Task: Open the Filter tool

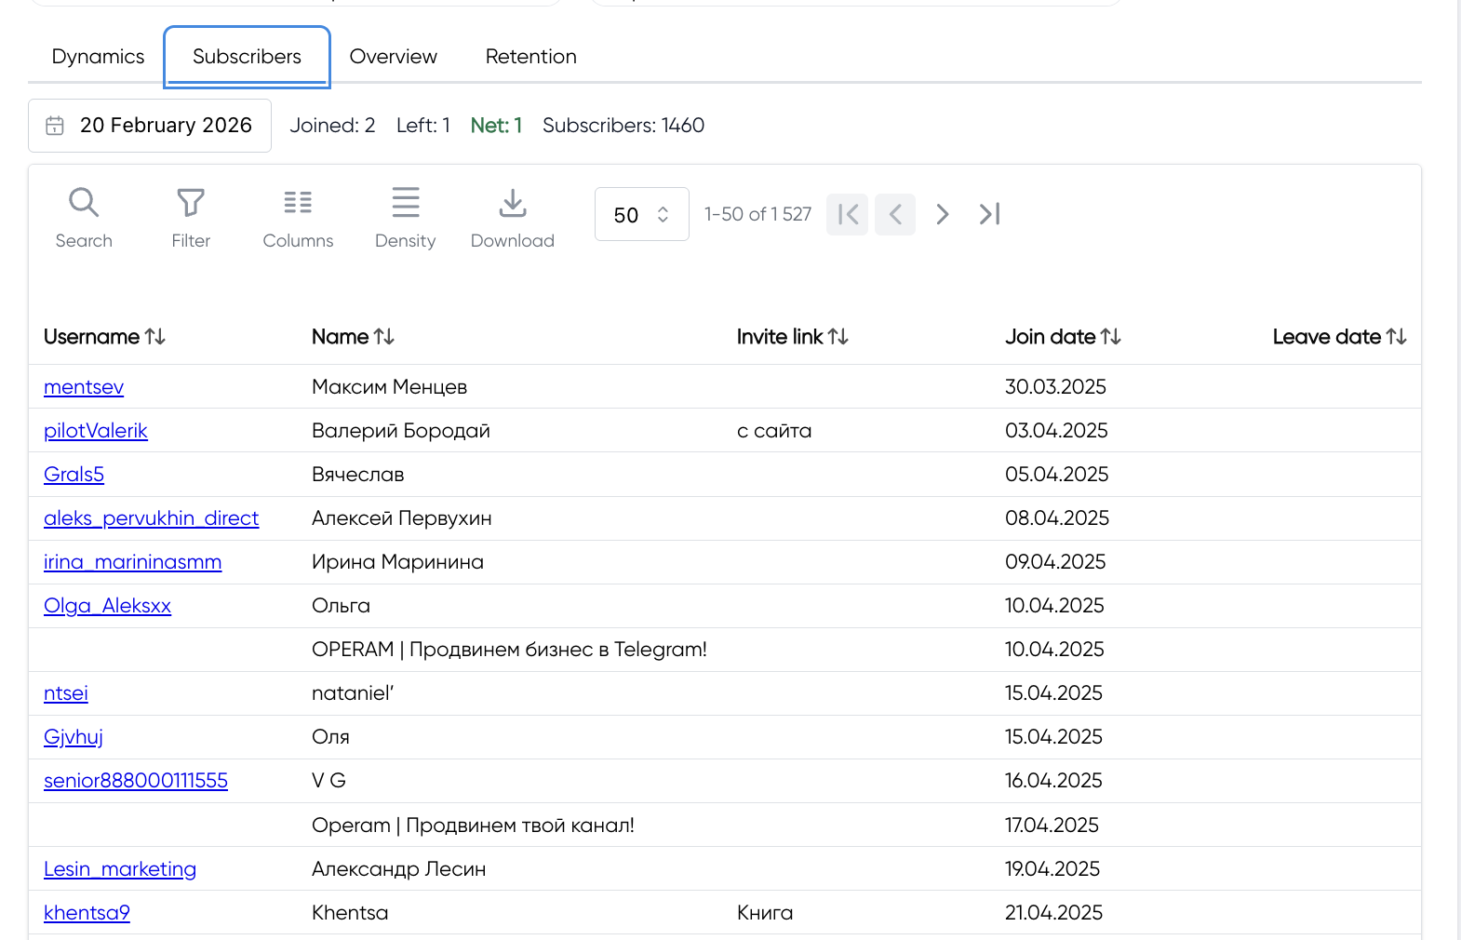Action: (x=191, y=218)
